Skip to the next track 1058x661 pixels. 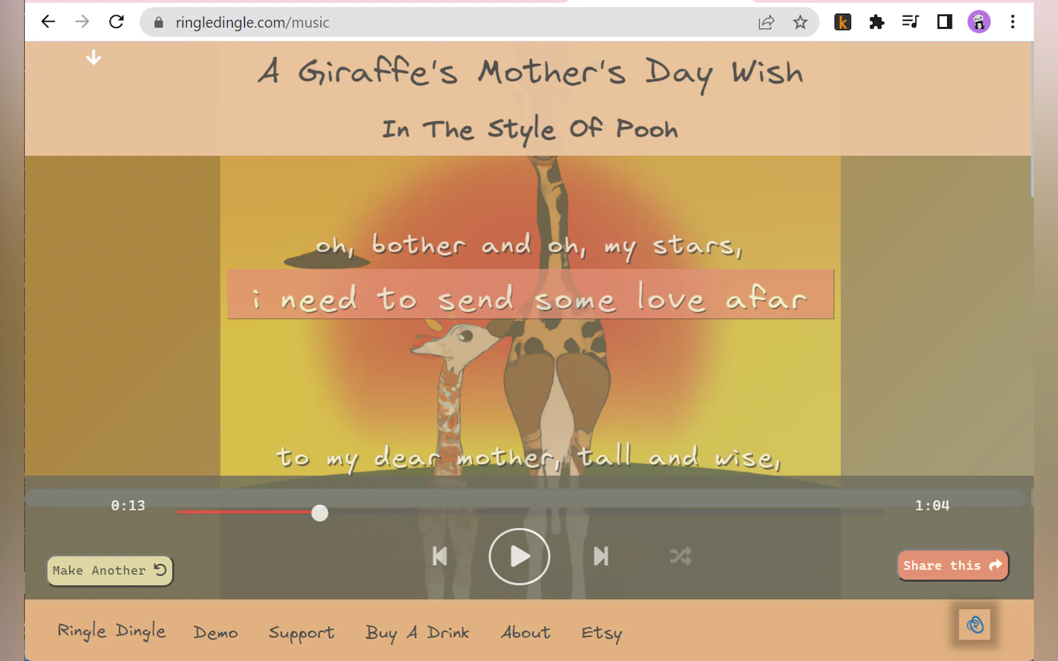coord(601,557)
